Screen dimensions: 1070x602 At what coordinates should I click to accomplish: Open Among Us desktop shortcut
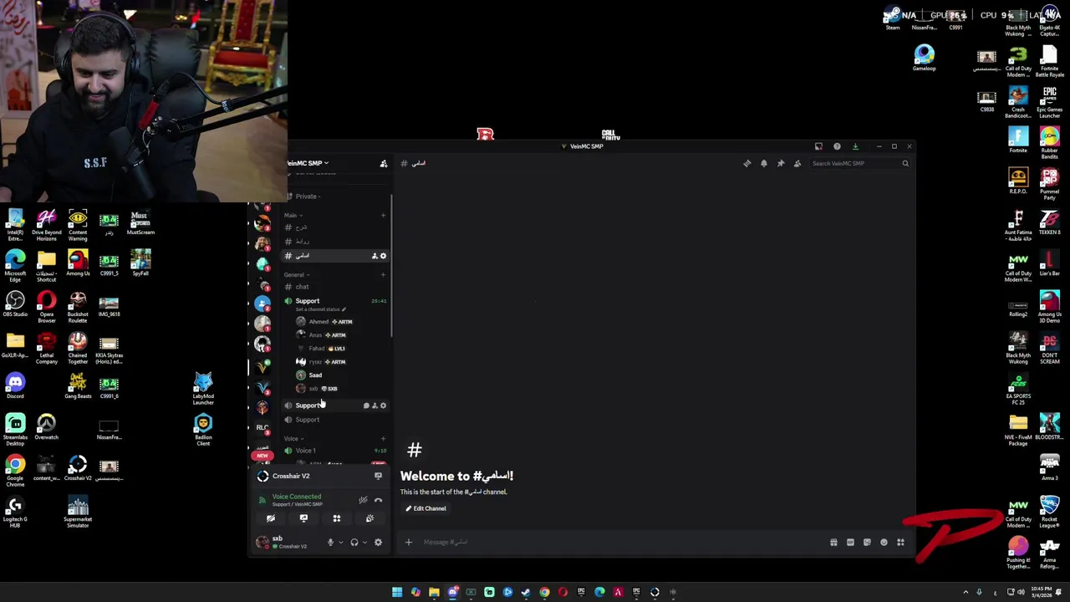coord(78,263)
